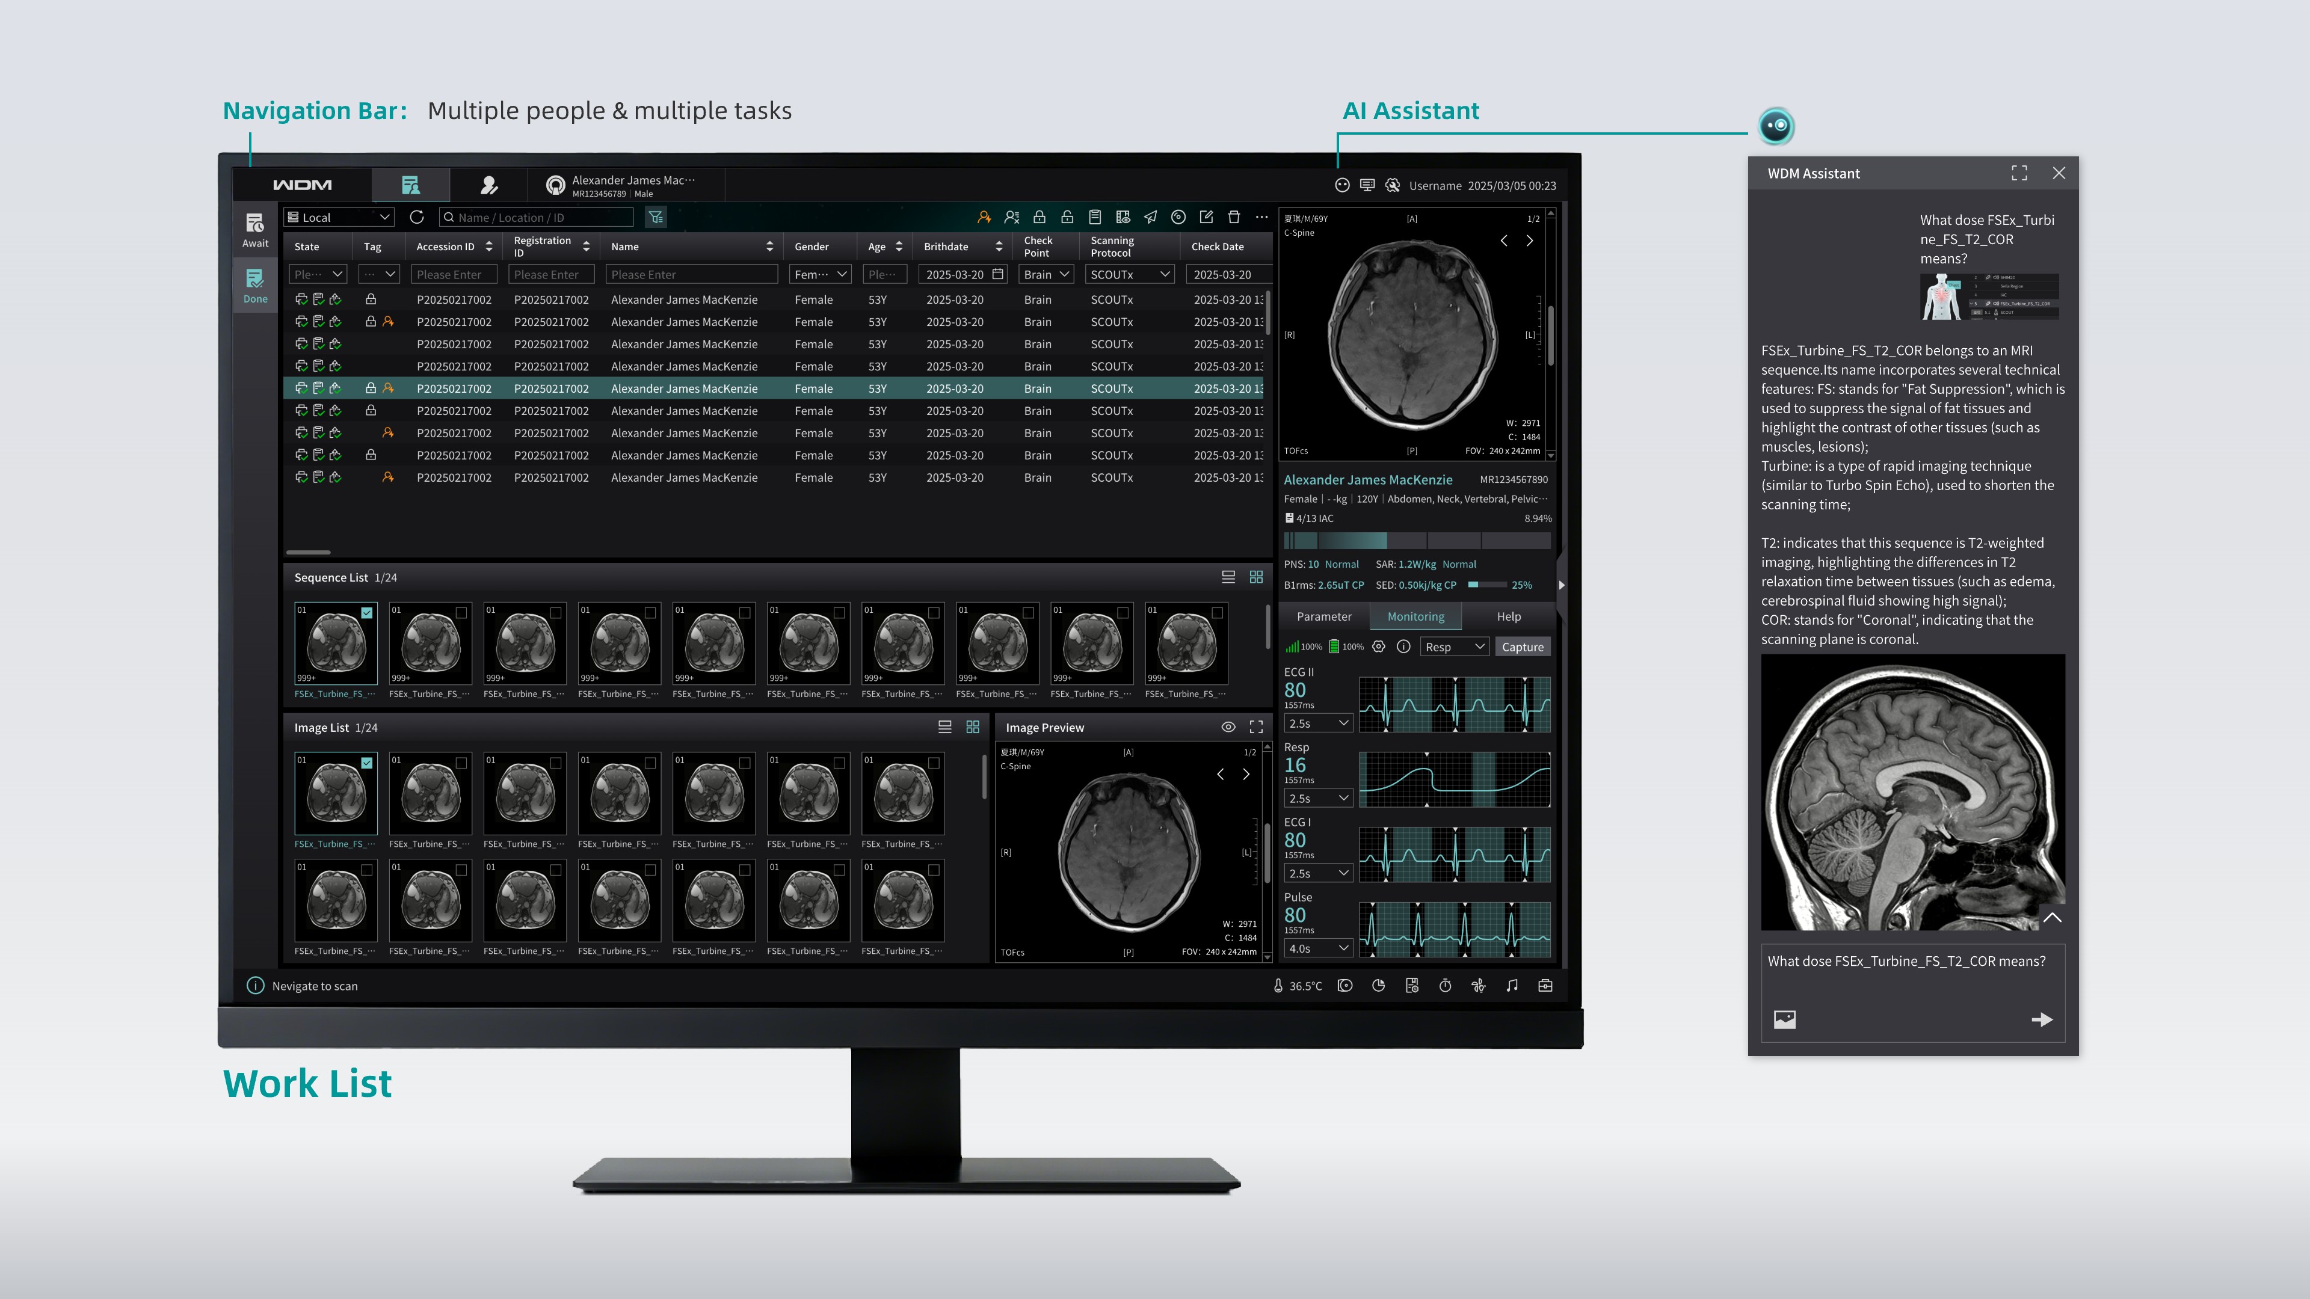Open the SCOUTx scanning protocol dropdown

(x=1130, y=274)
